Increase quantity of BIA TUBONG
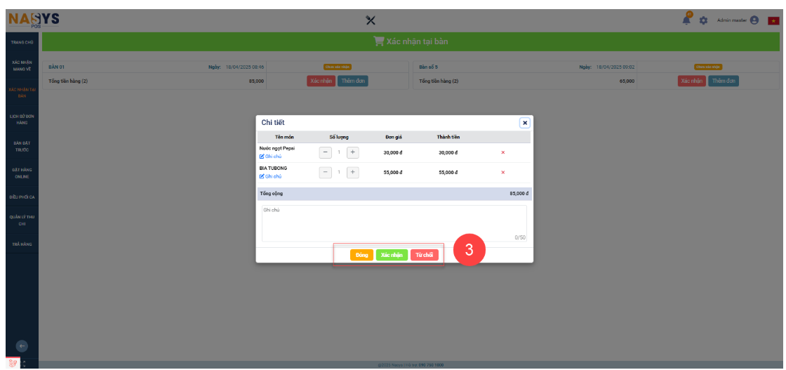The width and height of the screenshot is (786, 370). [x=352, y=172]
